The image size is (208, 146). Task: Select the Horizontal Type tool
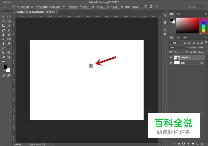tap(9, 48)
